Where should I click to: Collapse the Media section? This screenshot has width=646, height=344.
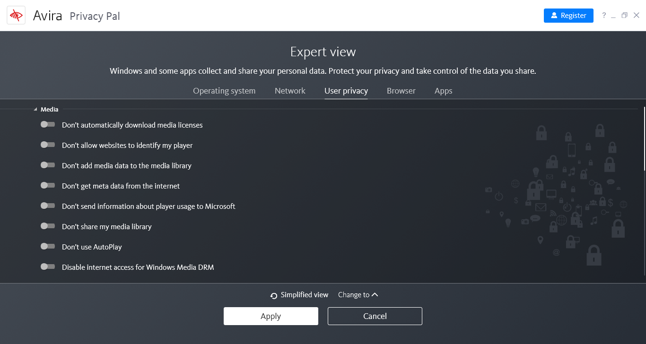click(35, 110)
